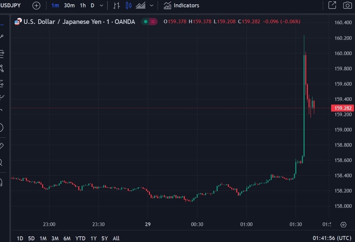The image size is (355, 242).
Task: Set date range to YTD
Action: (80, 238)
